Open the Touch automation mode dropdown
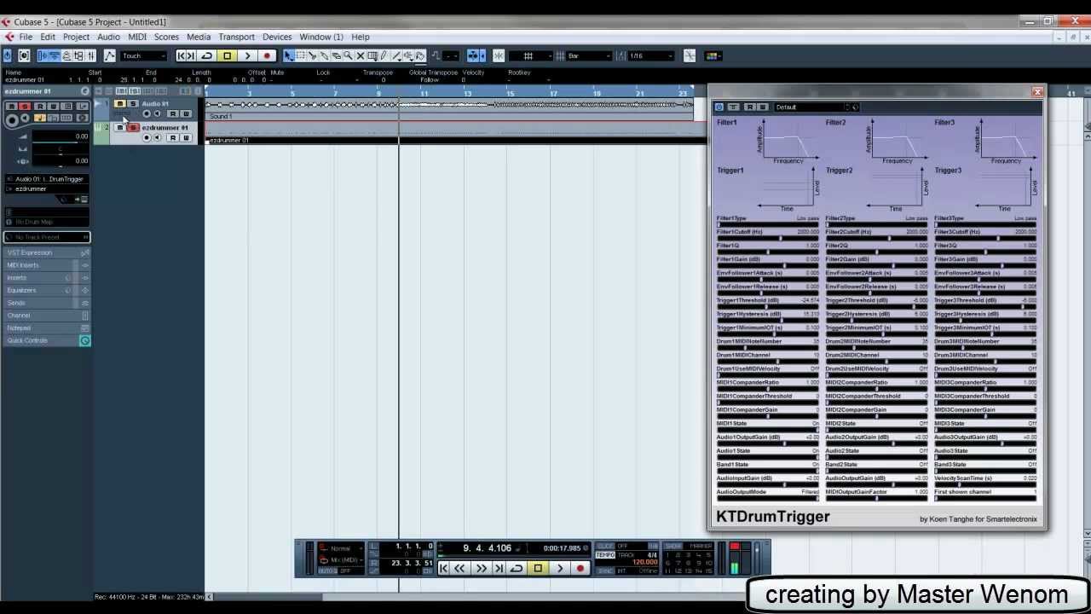This screenshot has height=614, width=1091. pyautogui.click(x=143, y=56)
